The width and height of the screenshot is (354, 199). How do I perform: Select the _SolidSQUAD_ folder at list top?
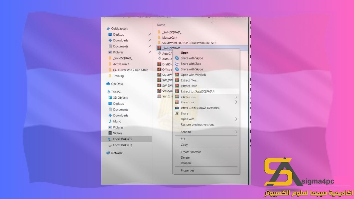172,32
